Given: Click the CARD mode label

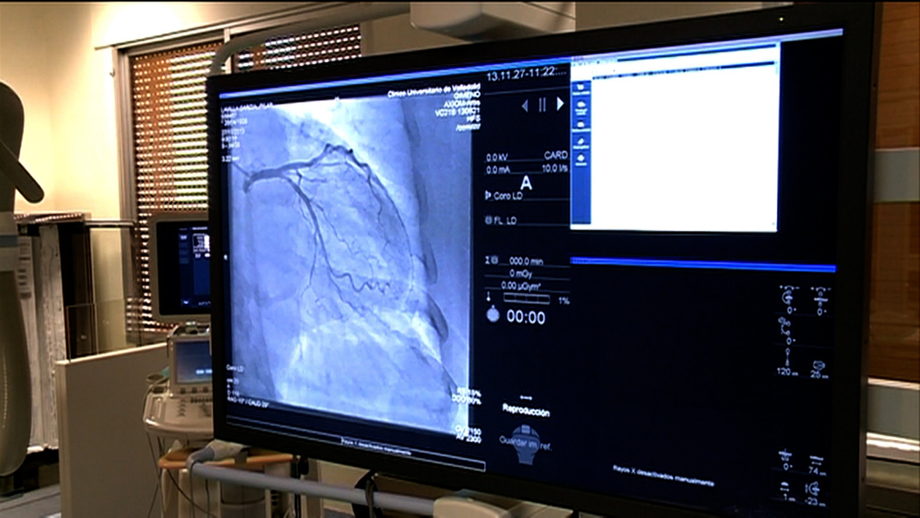Looking at the screenshot, I should pos(555,154).
